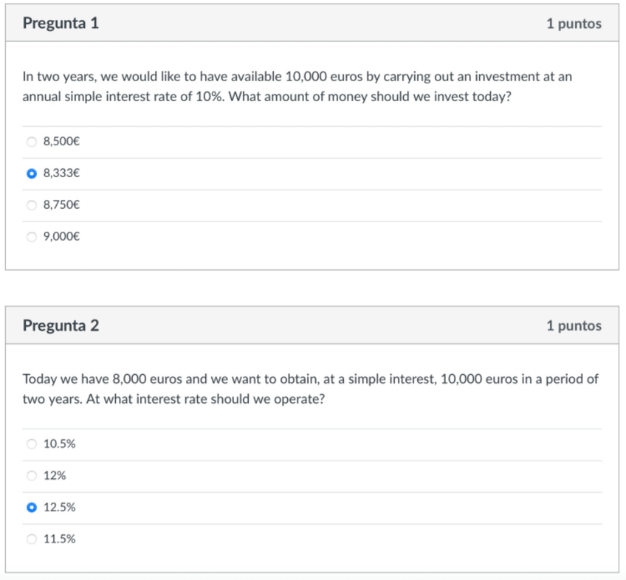Viewport: 626px width, 580px height.
Task: Click the 8,000 euros interest rate question text
Action: click(310, 389)
